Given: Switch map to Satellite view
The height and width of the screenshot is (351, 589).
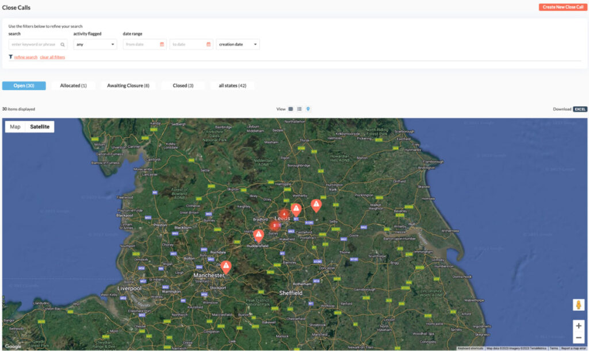Looking at the screenshot, I should coord(40,126).
